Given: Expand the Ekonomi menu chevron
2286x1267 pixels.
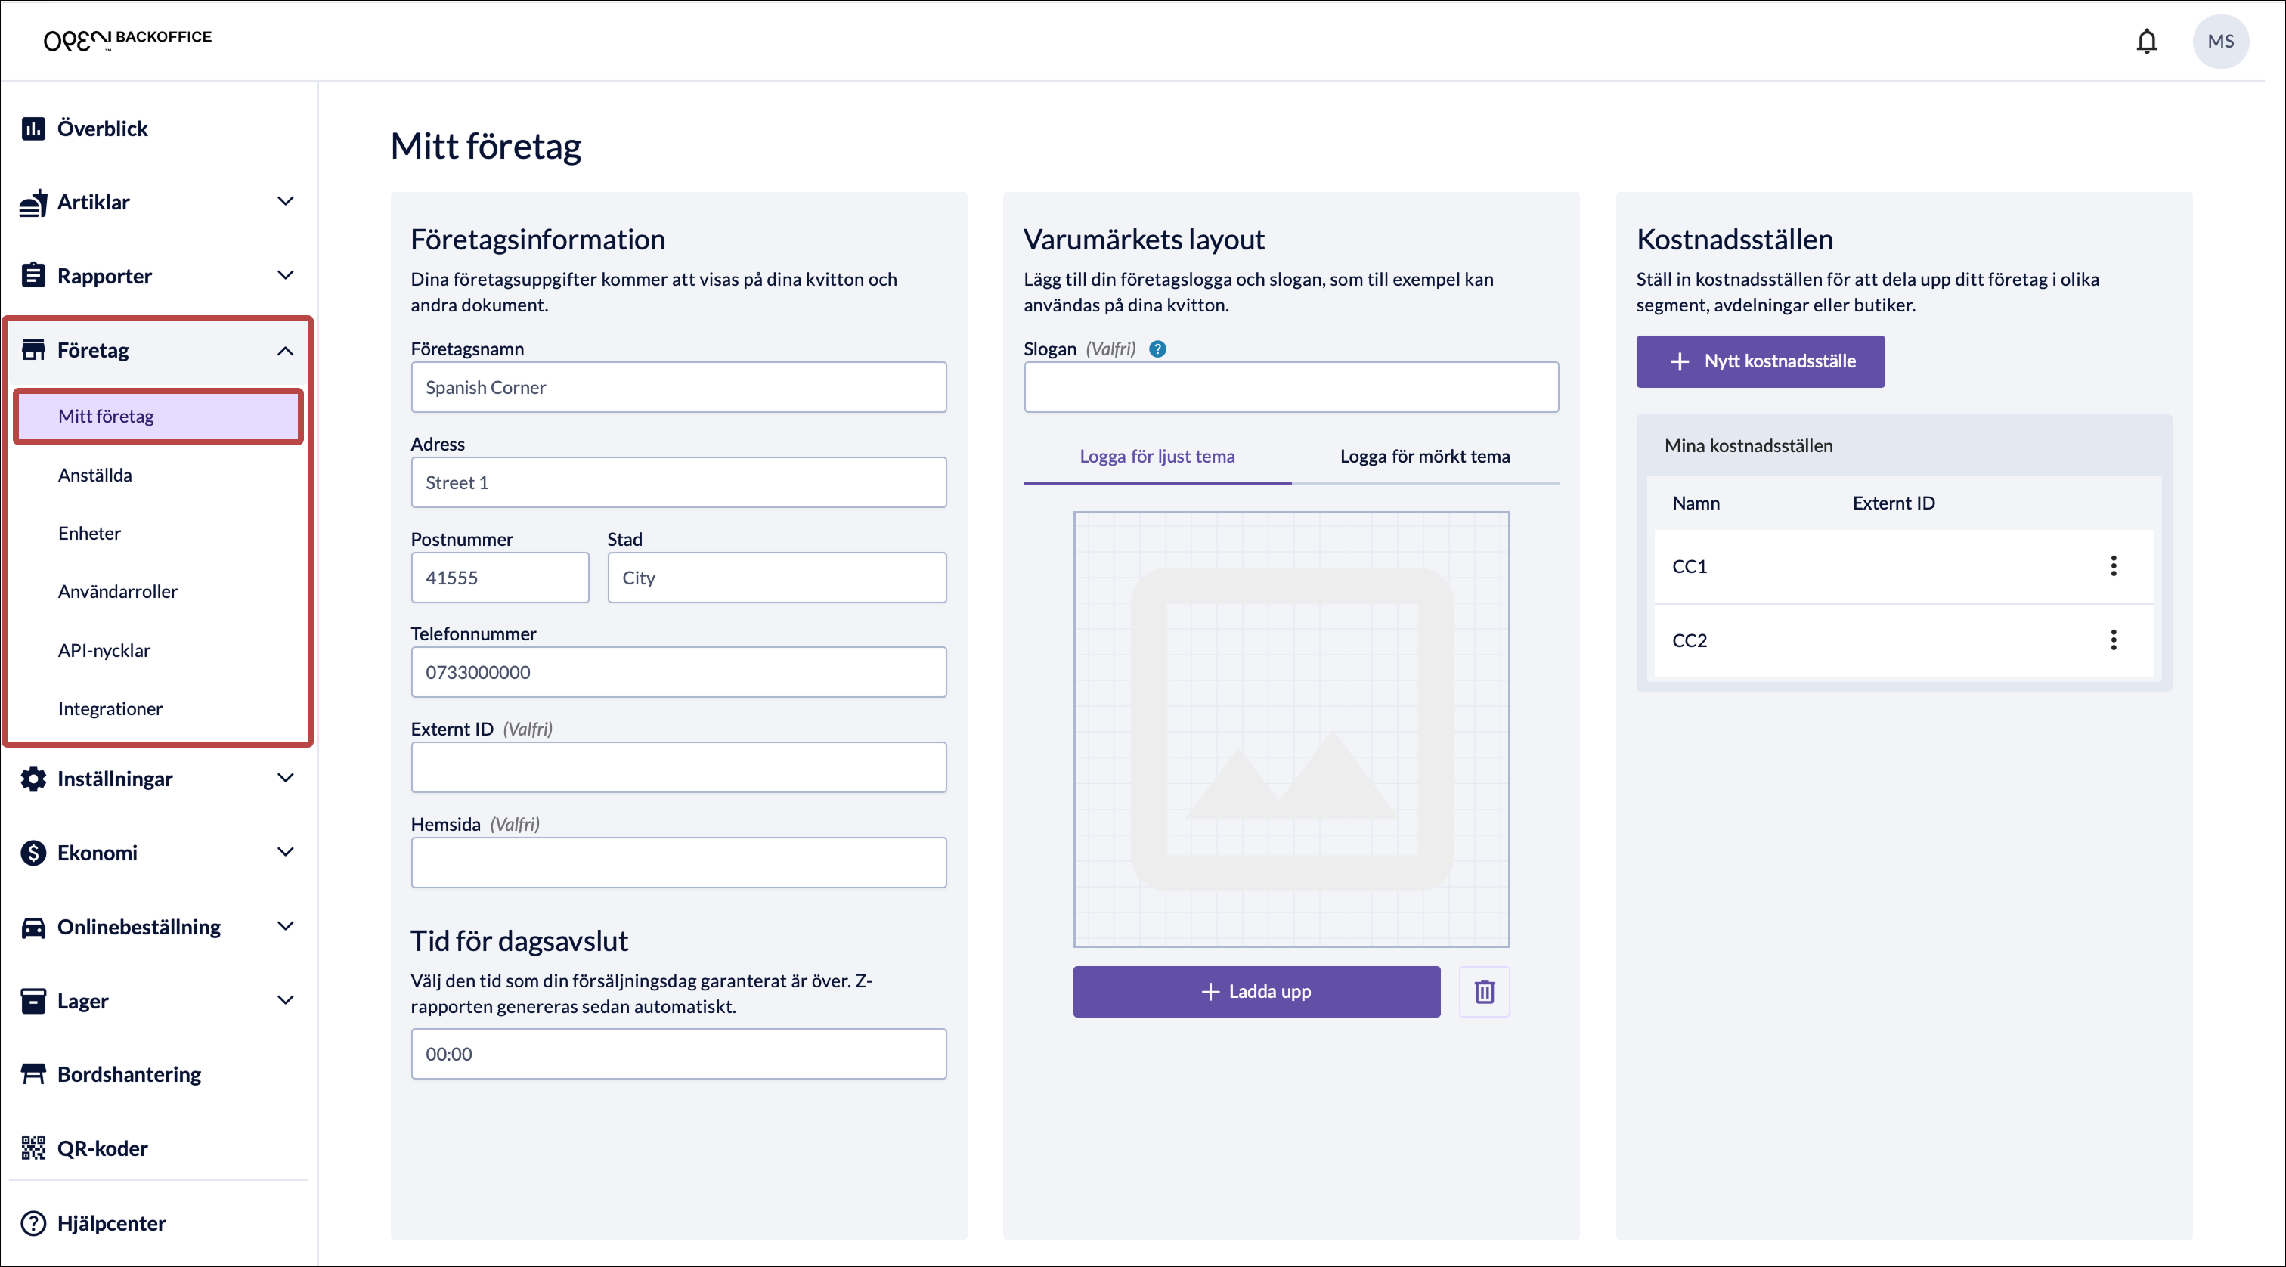Looking at the screenshot, I should click(285, 853).
